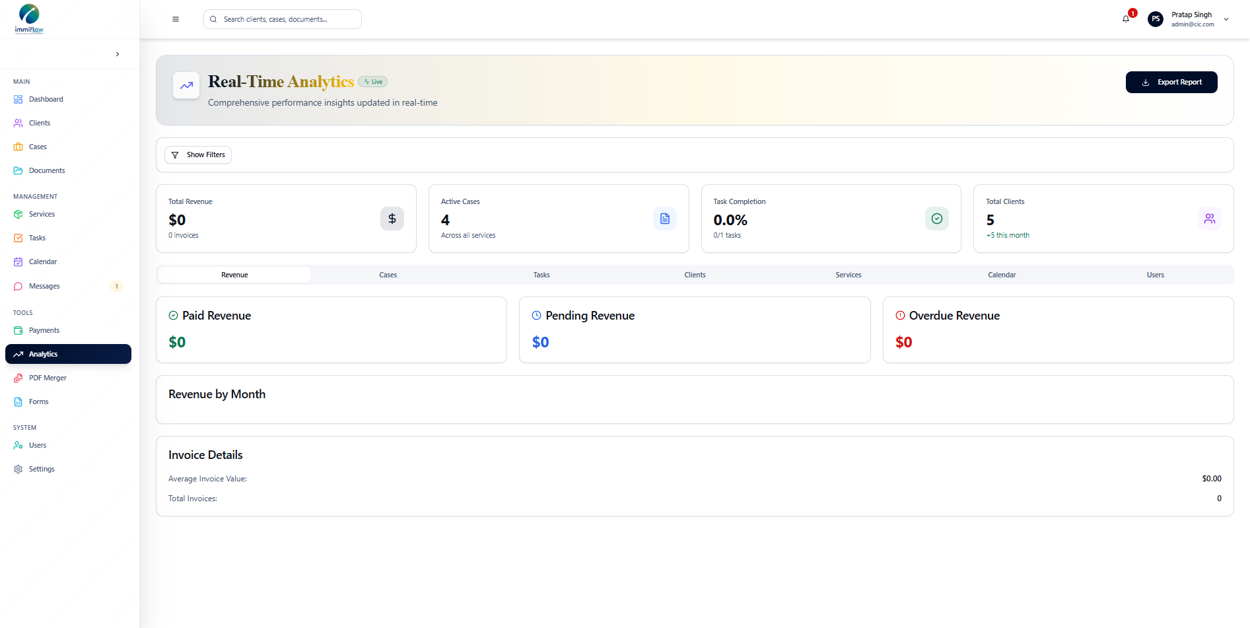Click the Services cube icon

click(18, 214)
